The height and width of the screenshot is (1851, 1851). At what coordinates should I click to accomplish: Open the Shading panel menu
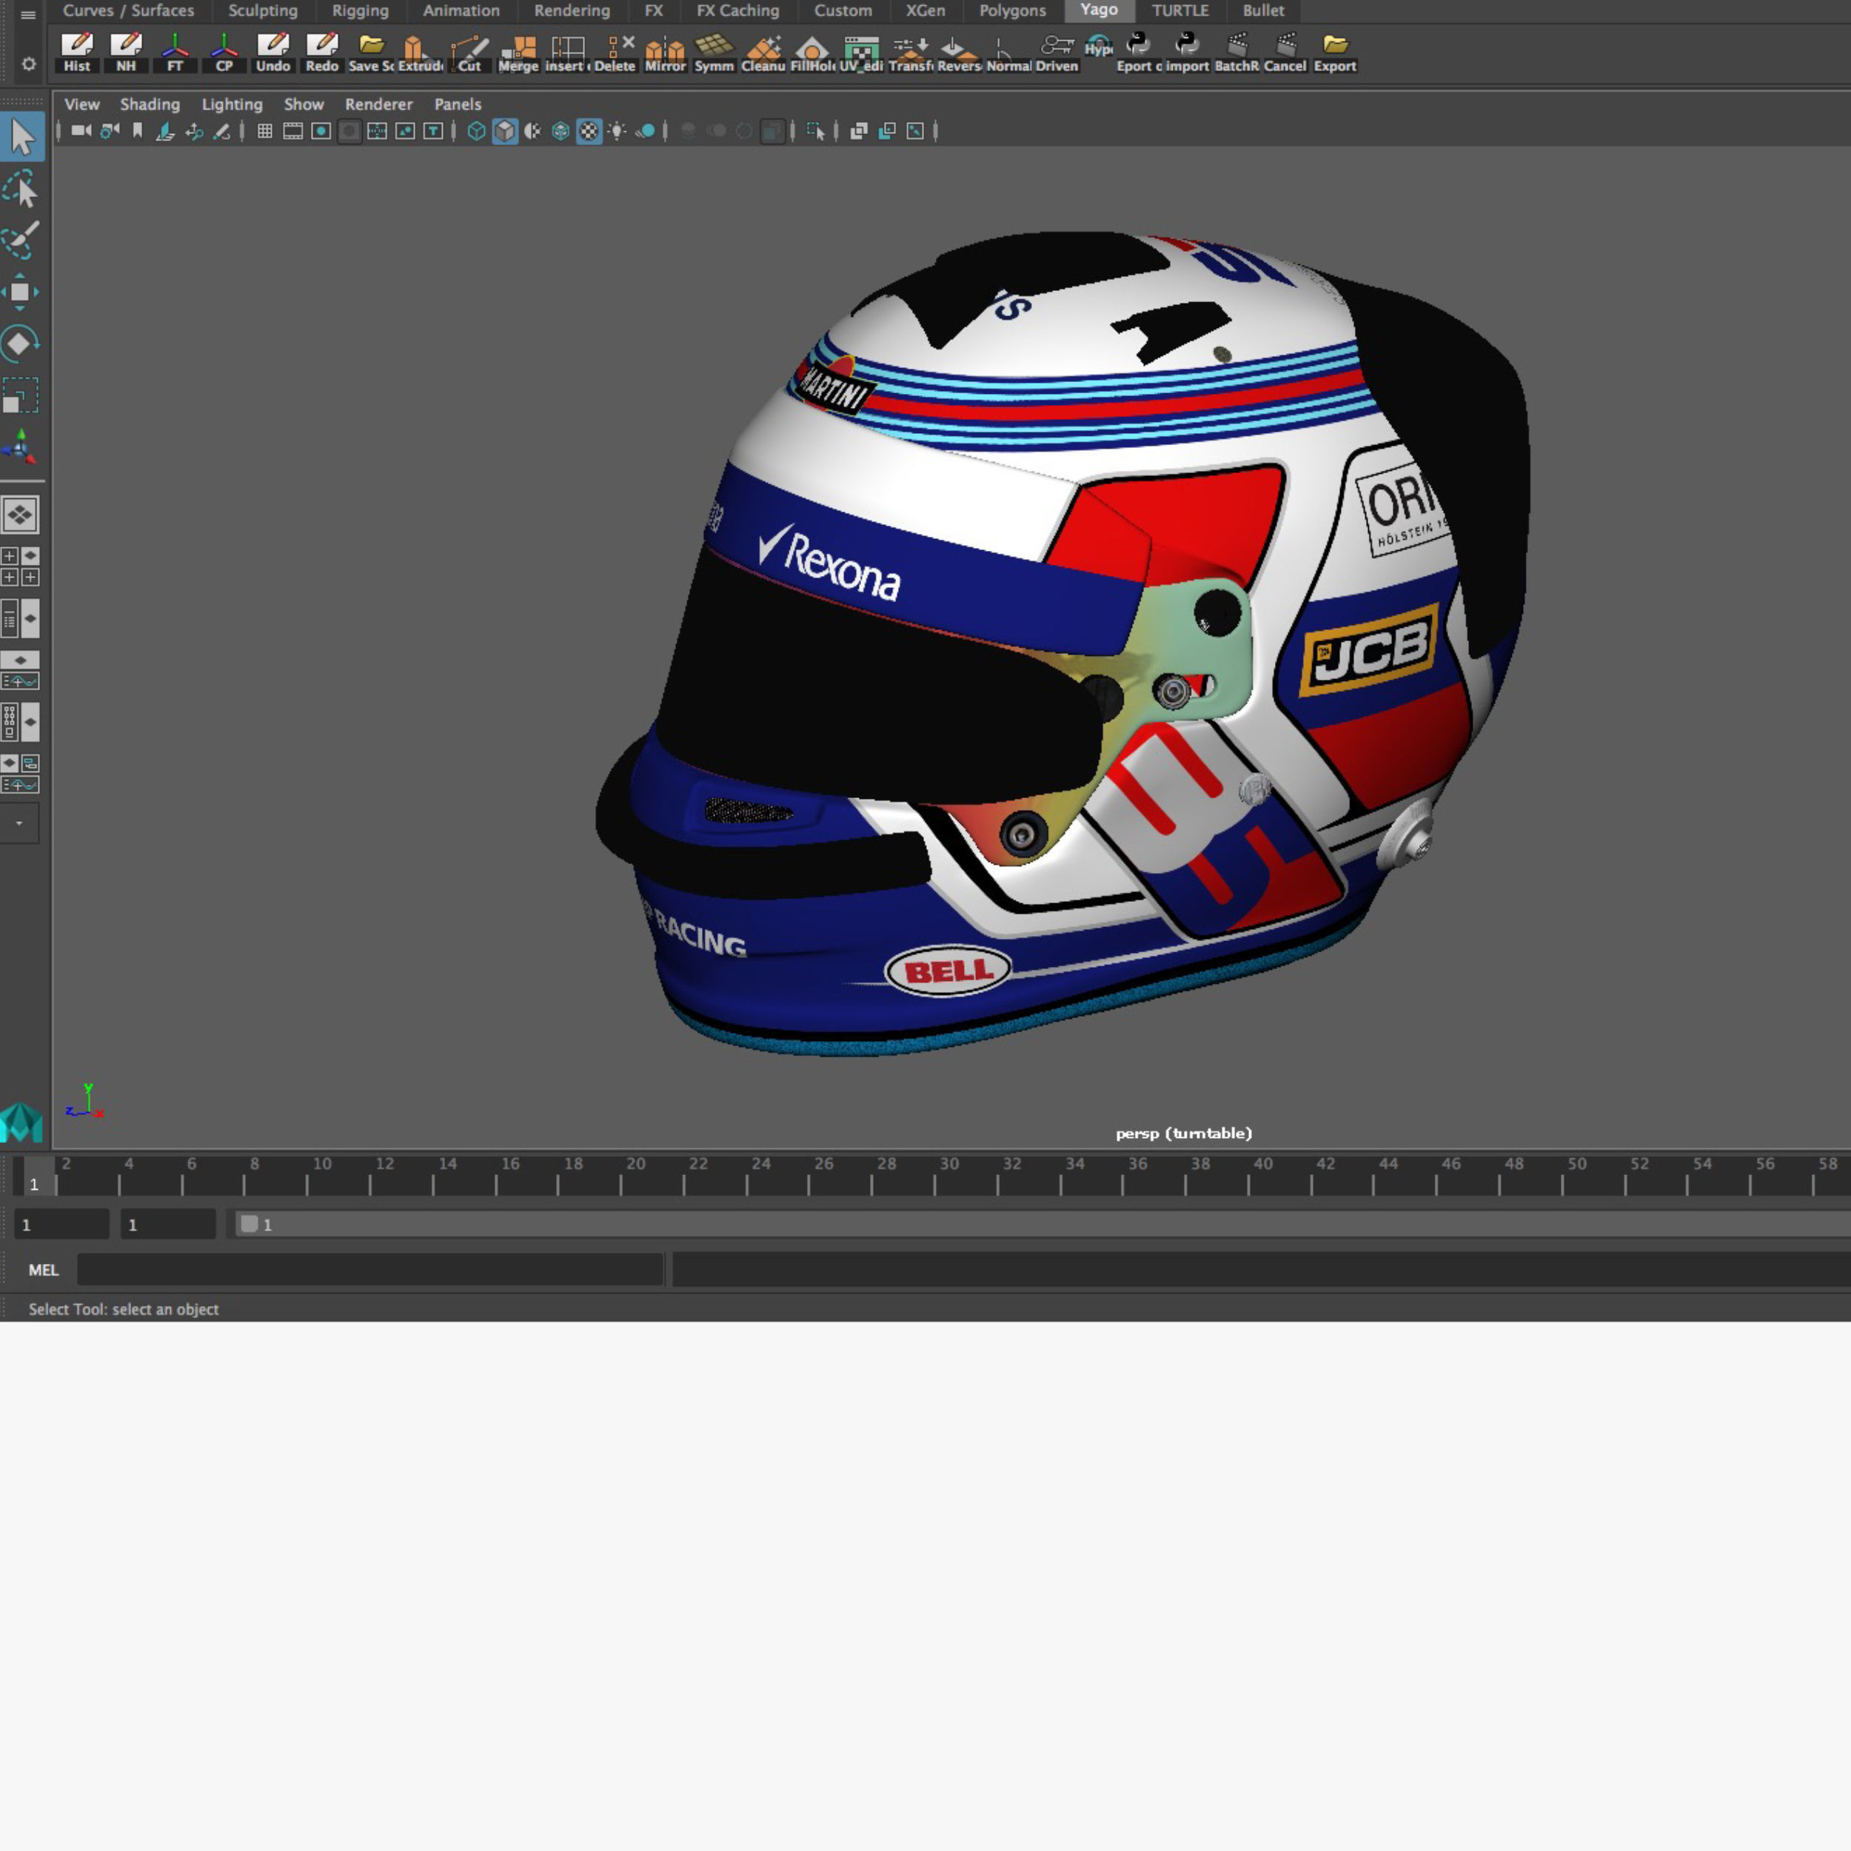point(150,104)
